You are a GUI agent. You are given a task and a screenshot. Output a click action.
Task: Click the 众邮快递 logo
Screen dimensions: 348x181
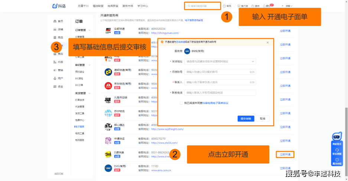(x=108, y=31)
